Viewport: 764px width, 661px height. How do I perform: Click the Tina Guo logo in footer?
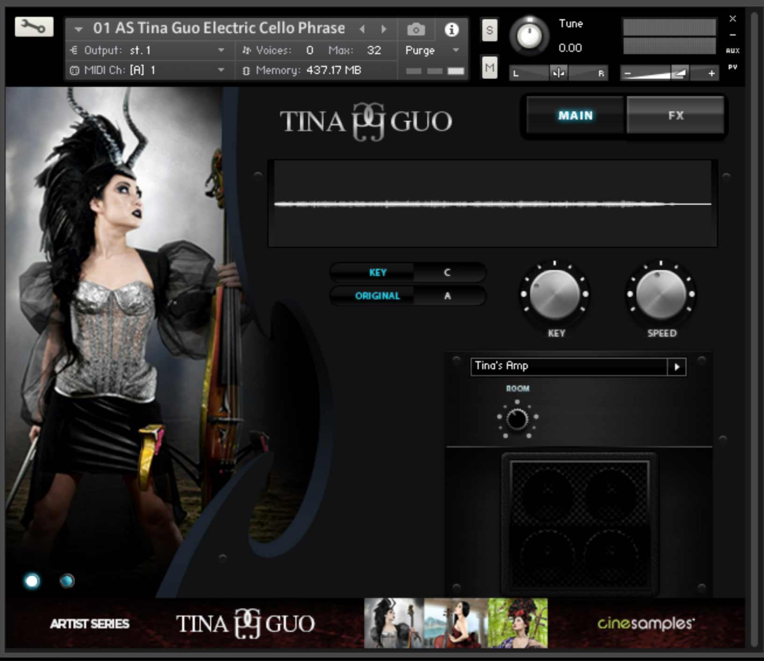[x=245, y=624]
